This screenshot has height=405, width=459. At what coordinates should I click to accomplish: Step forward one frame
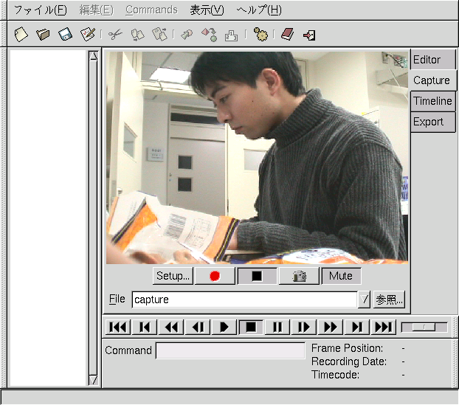tap(304, 327)
